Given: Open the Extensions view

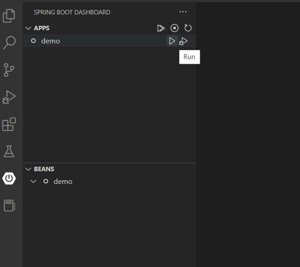Looking at the screenshot, I should pyautogui.click(x=9, y=124).
